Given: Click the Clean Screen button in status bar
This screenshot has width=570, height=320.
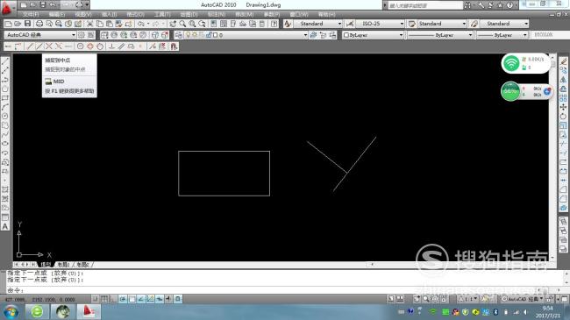Looking at the screenshot, I should point(565,299).
